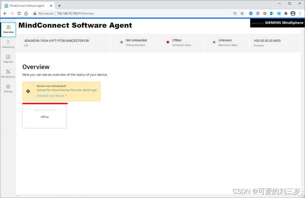The height and width of the screenshot is (198, 305).
Task: Click the Not secure warning icon
Action: (35, 13)
